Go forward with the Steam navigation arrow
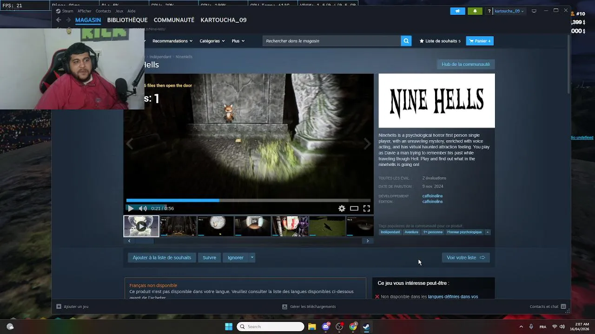This screenshot has width=595, height=334. click(x=68, y=20)
